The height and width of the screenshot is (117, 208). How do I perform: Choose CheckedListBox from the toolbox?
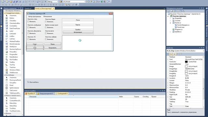15,23
